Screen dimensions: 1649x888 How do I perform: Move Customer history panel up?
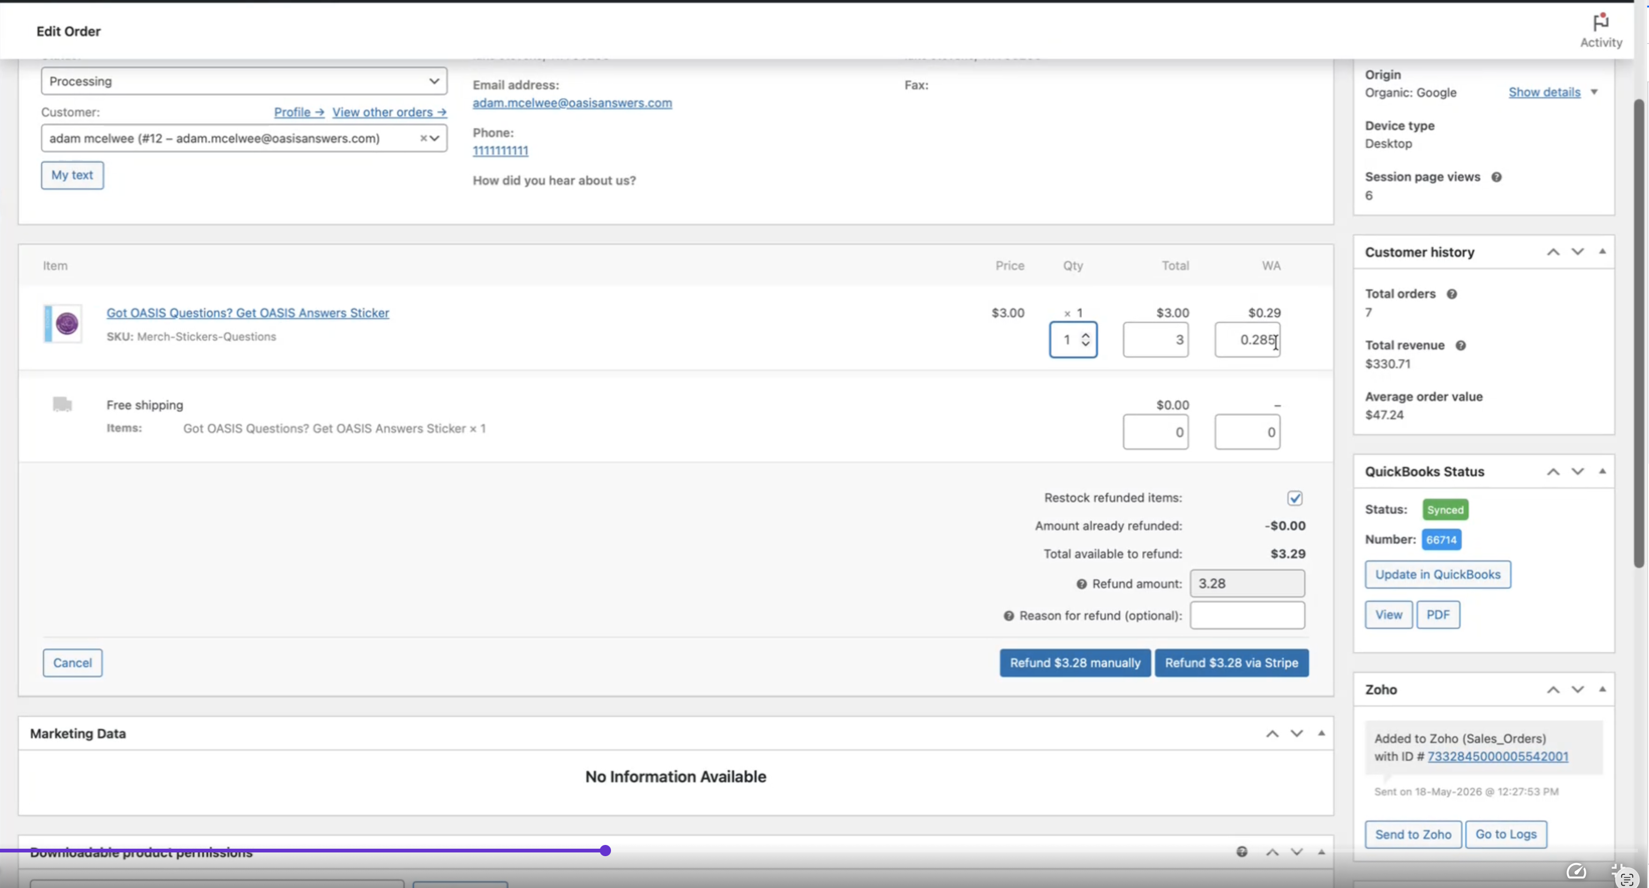coord(1553,252)
